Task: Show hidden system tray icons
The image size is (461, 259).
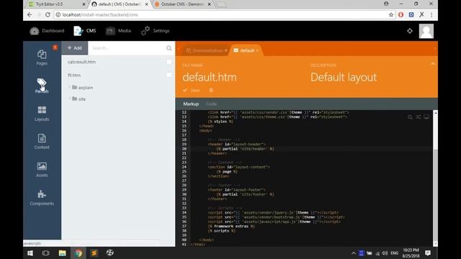Action: [x=354, y=253]
